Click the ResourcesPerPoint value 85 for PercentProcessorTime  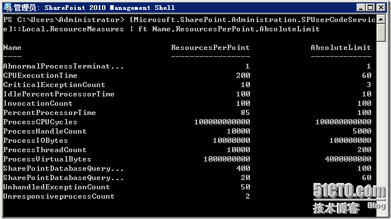click(x=245, y=113)
